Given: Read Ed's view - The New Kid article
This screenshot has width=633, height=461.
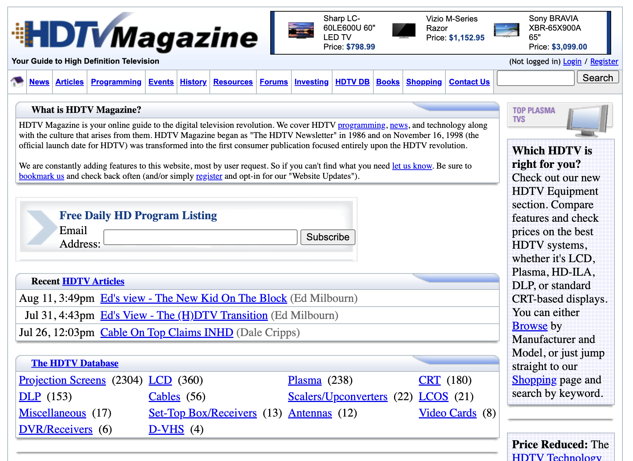Looking at the screenshot, I should 193,298.
